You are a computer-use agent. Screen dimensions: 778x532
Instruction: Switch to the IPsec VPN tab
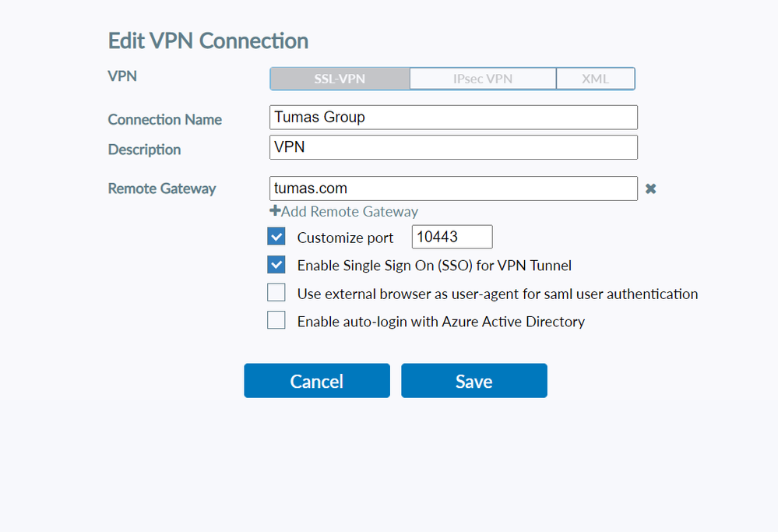(x=483, y=79)
